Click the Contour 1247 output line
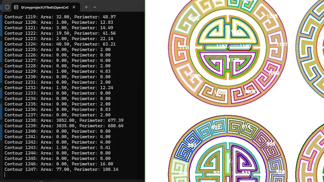Screen dimensions: 324x182 (x=61, y=169)
